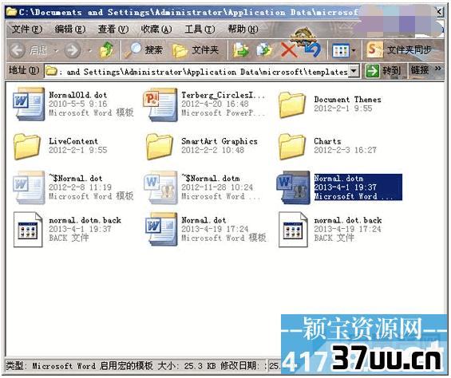Toggle the Folders (文件夹) pane
This screenshot has width=451, height=378.
pyautogui.click(x=196, y=50)
